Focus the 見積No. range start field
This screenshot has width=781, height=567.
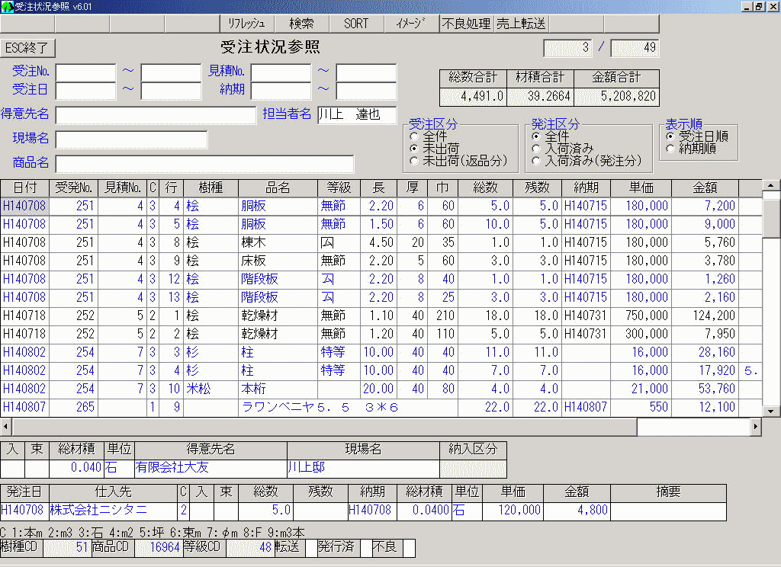point(281,72)
